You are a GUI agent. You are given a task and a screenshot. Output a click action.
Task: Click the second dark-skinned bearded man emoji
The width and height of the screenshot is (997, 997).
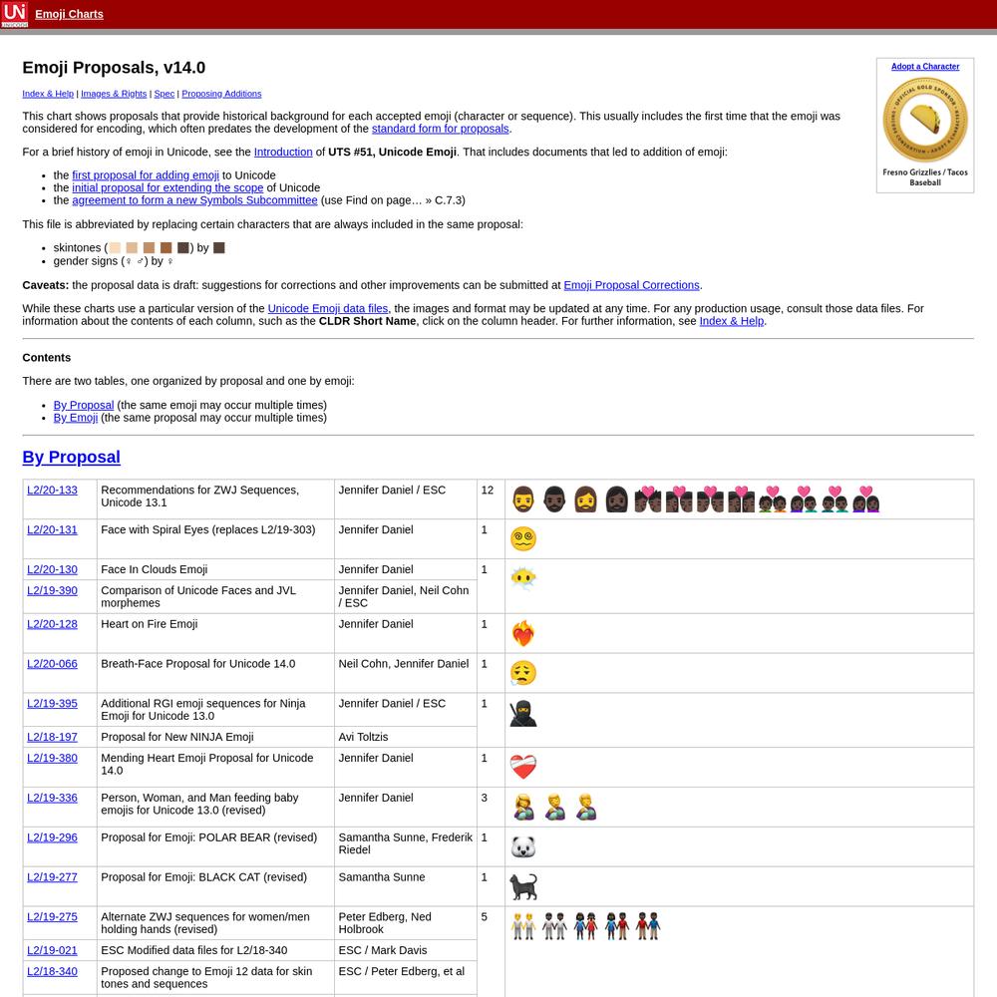click(x=555, y=499)
